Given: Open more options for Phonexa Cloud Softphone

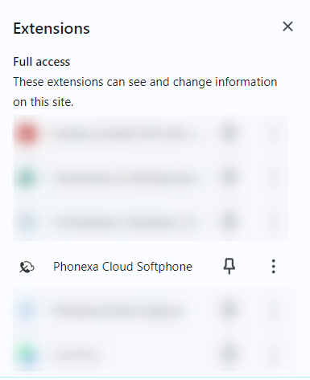Looking at the screenshot, I should 273,267.
